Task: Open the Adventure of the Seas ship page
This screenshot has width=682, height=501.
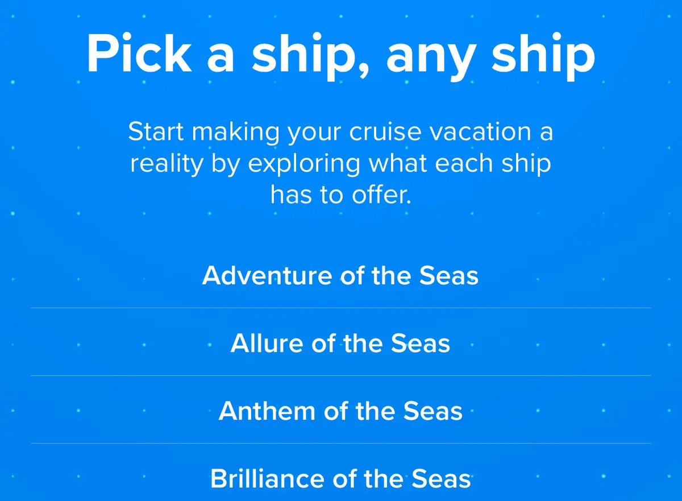Action: pos(340,275)
